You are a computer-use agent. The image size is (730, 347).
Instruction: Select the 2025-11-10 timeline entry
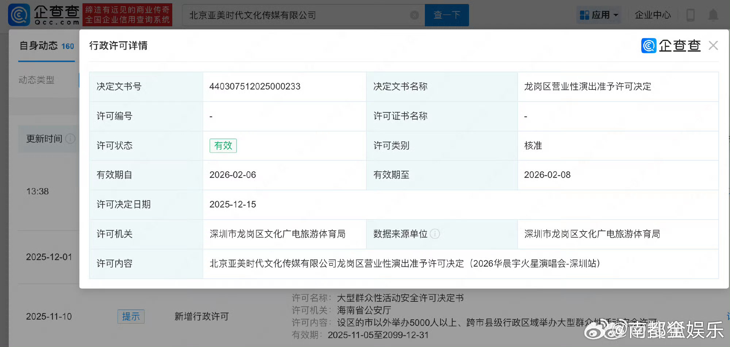(x=49, y=316)
